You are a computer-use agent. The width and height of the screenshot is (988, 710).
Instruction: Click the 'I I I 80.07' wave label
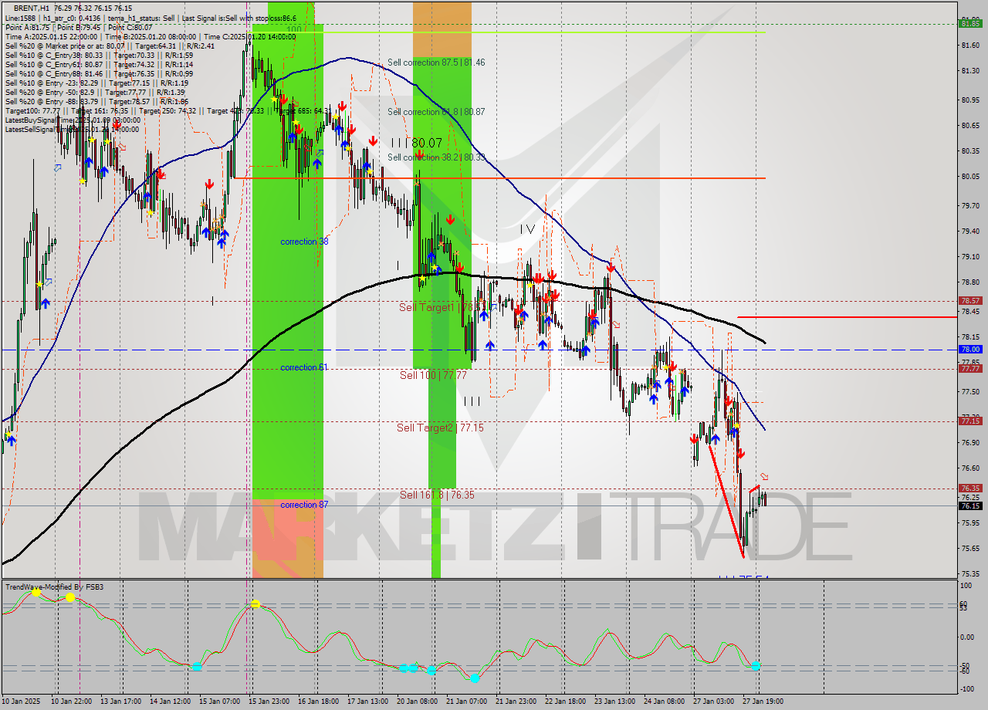point(416,143)
